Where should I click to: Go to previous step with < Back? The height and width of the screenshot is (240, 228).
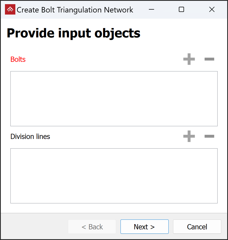[x=92, y=227]
